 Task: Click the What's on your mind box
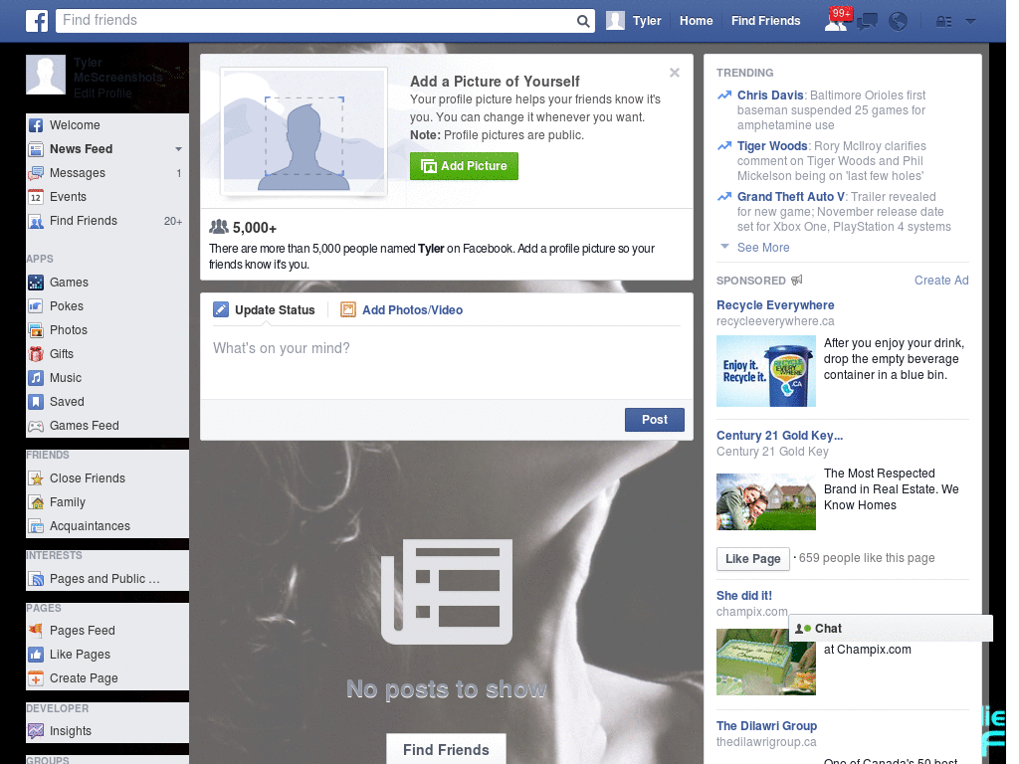(447, 362)
